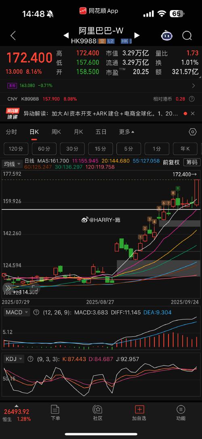202x439 pixels.
Task: Open MACD indicator help icon
Action: [36, 313]
